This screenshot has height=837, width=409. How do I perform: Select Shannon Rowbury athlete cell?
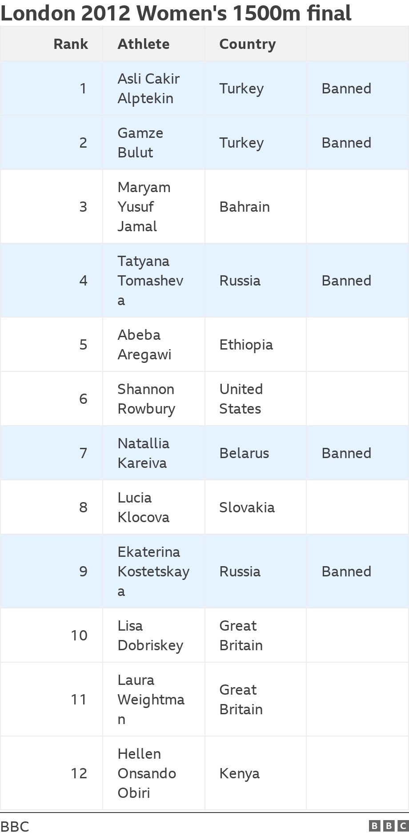(154, 399)
